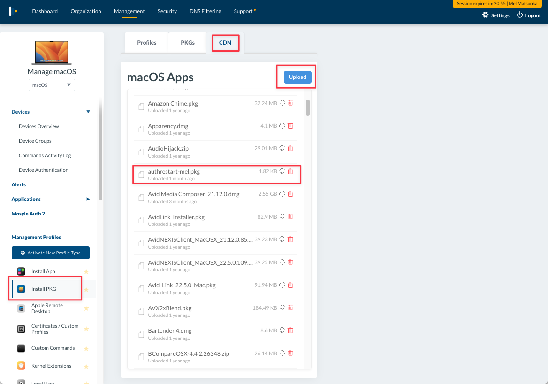Open the Device Groups link
Screen dimensions: 548x384
click(35, 141)
